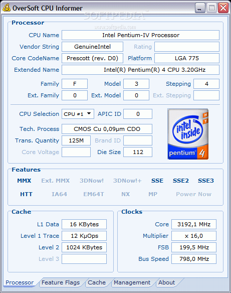Click the FSB 199,5 MHz field
231x293 pixels.
pyautogui.click(x=194, y=247)
